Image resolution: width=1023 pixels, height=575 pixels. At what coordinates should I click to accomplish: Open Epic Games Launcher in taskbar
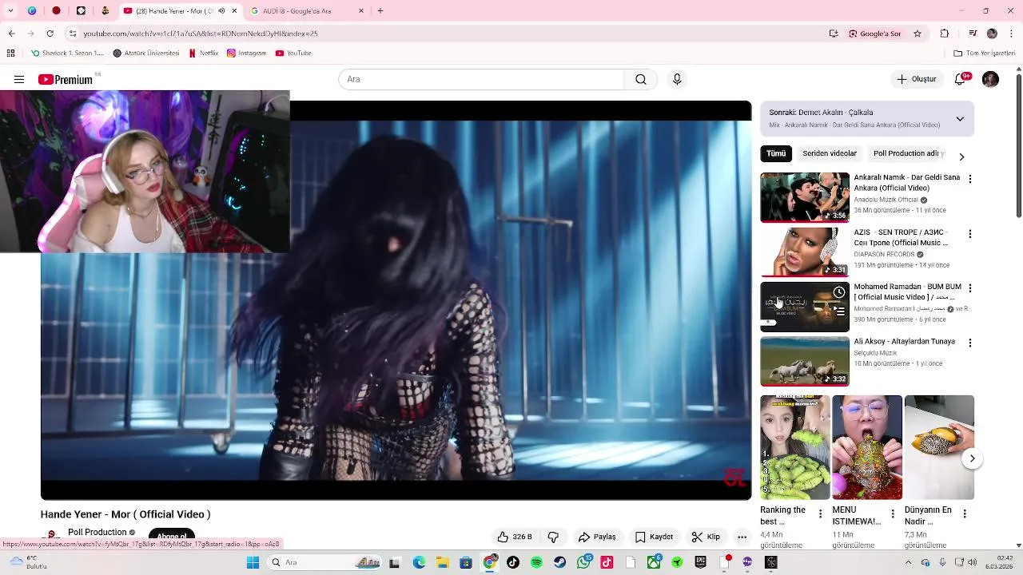(701, 562)
